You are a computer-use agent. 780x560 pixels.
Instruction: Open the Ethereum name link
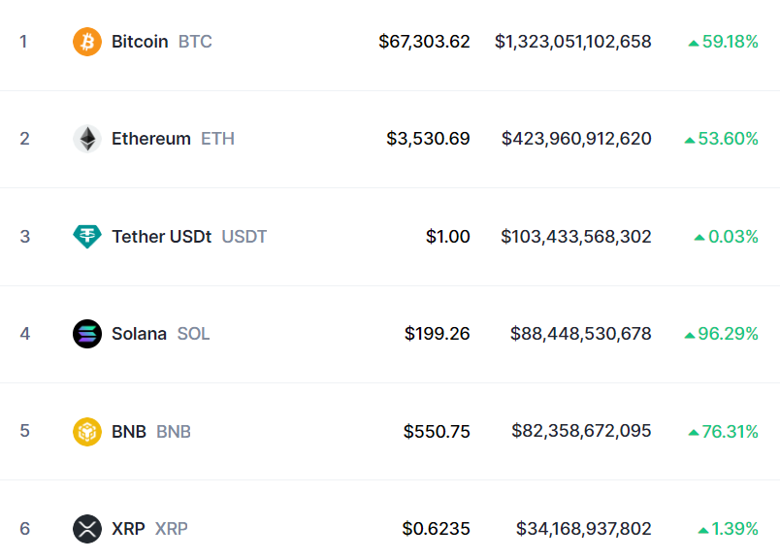click(x=150, y=139)
